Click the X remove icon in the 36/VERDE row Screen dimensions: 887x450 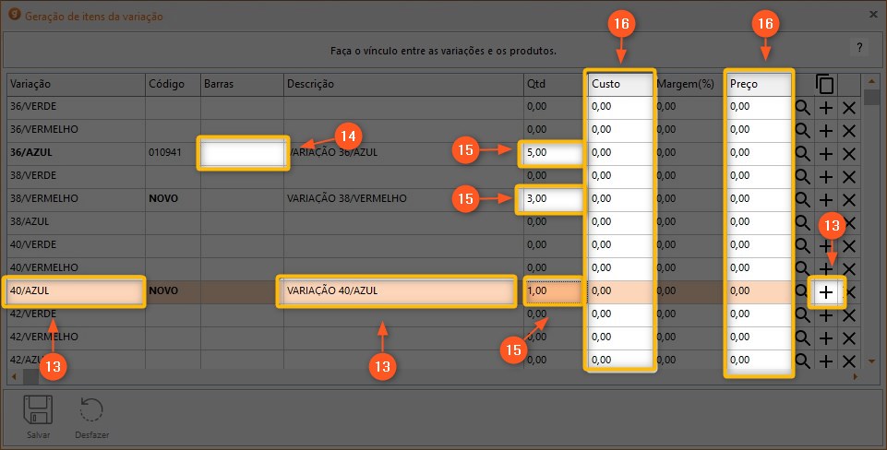(x=848, y=108)
